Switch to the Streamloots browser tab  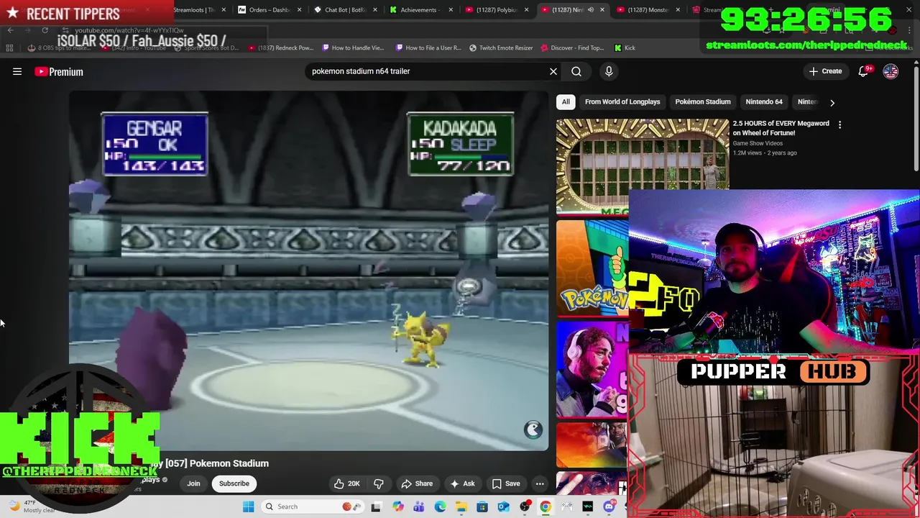click(x=194, y=10)
